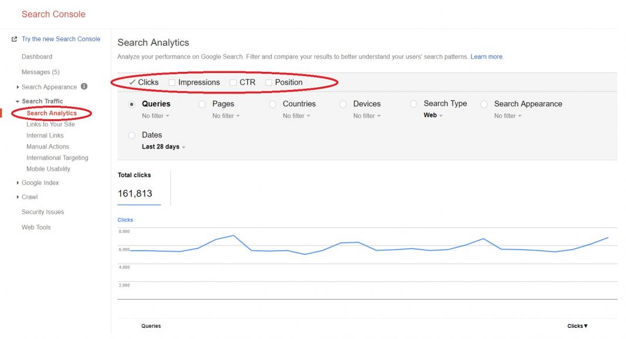Enable the Impressions checkbox

tap(172, 83)
